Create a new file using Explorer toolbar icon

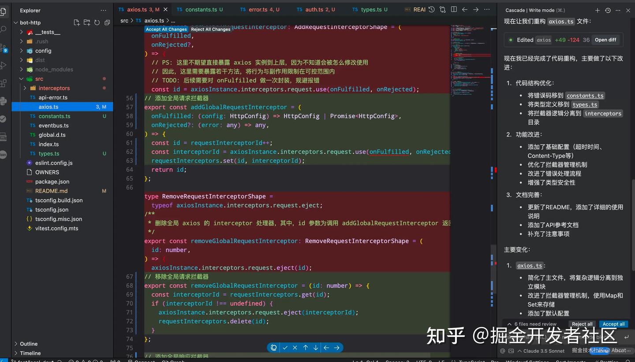coord(77,22)
